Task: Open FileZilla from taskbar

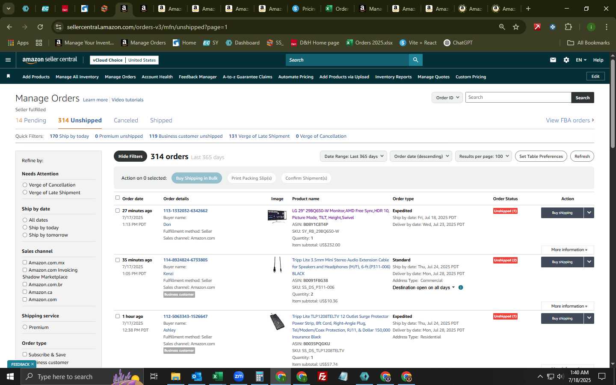Action: point(323,376)
